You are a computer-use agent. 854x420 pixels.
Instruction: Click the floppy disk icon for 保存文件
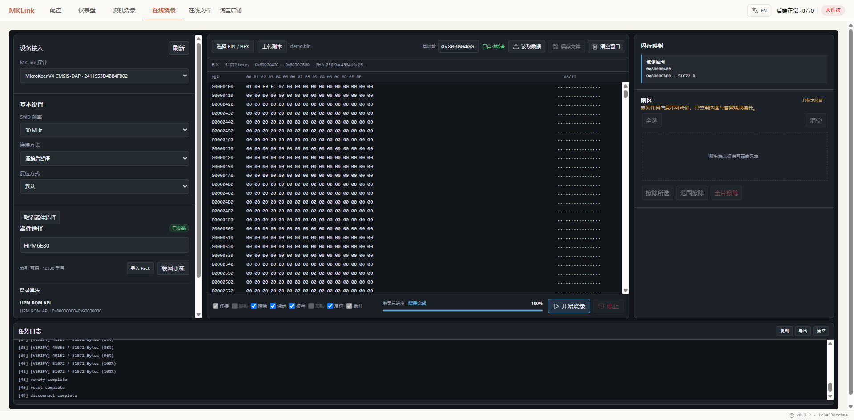556,47
